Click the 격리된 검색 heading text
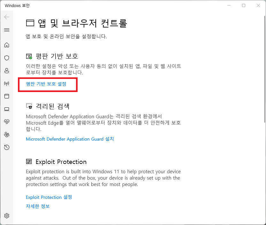The height and width of the screenshot is (225, 266). click(x=53, y=106)
